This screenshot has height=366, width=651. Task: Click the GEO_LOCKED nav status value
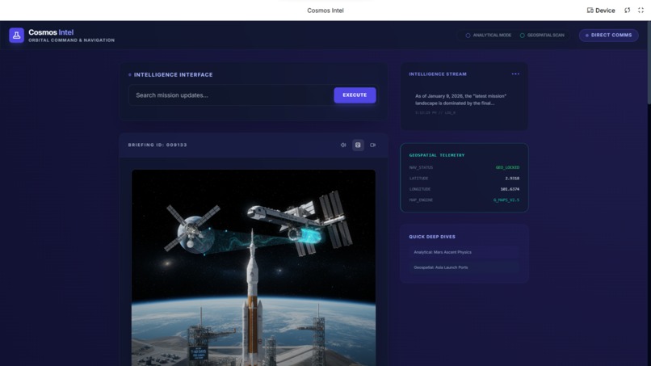[x=507, y=167]
